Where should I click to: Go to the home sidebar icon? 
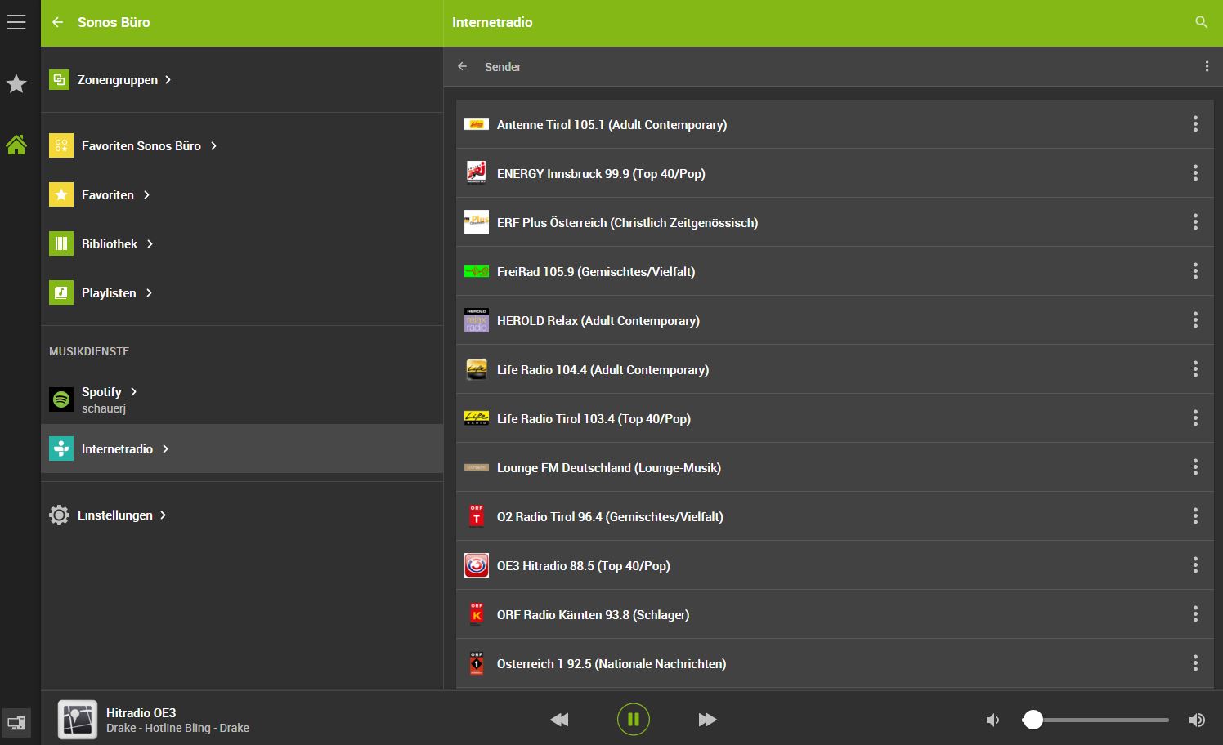pyautogui.click(x=16, y=145)
